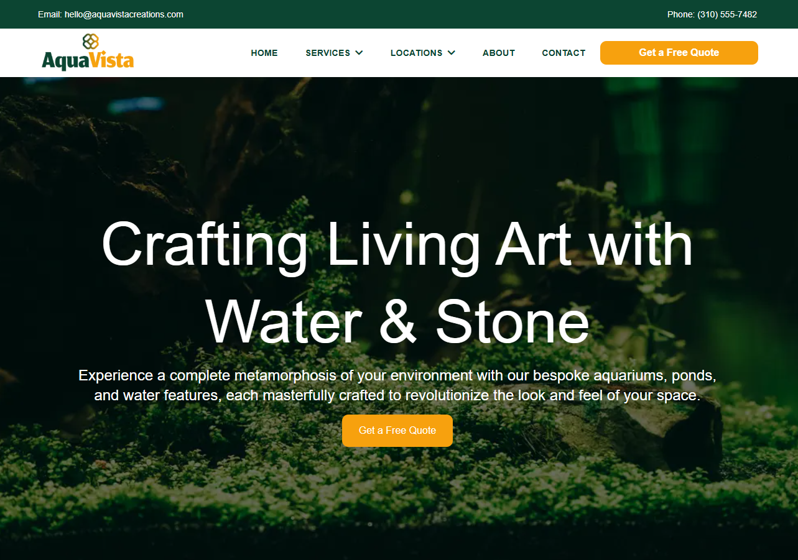Screen dimensions: 798x560
Task: Open the Home menu item
Action: 264,53
